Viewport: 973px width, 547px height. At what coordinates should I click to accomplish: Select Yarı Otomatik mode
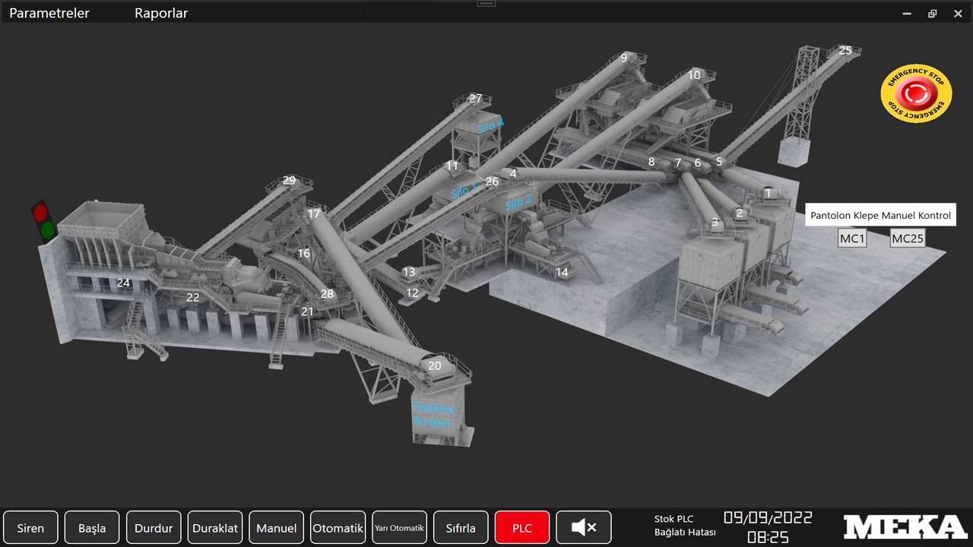click(399, 527)
